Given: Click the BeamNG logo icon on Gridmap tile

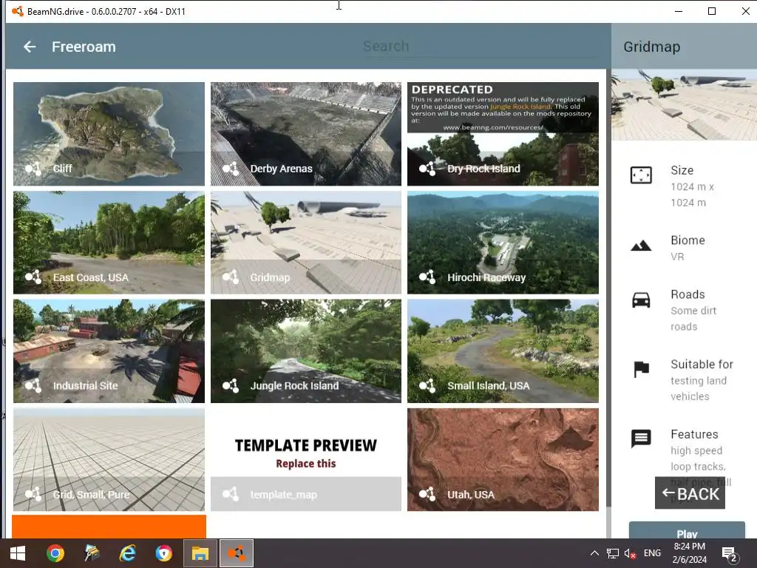Looking at the screenshot, I should (x=231, y=277).
